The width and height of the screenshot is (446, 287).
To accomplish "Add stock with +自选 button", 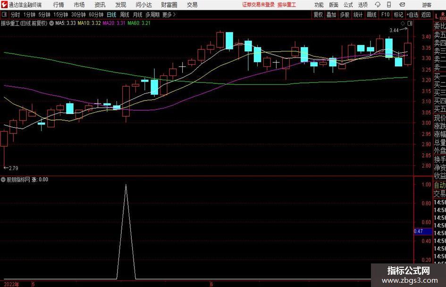I will click(412, 15).
